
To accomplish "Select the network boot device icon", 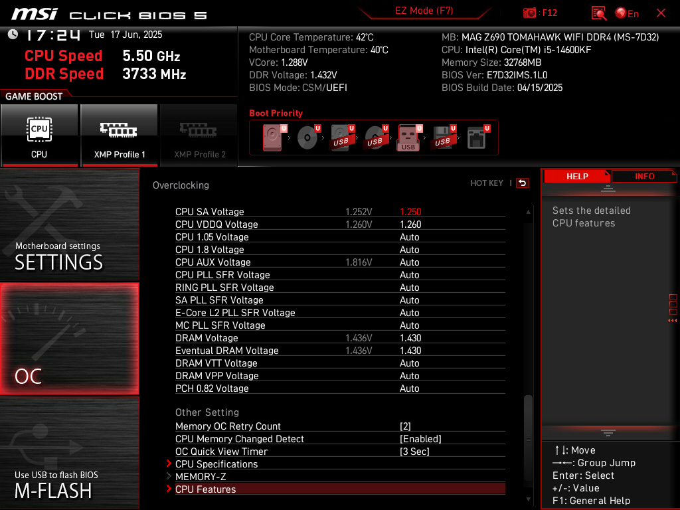I will [478, 137].
